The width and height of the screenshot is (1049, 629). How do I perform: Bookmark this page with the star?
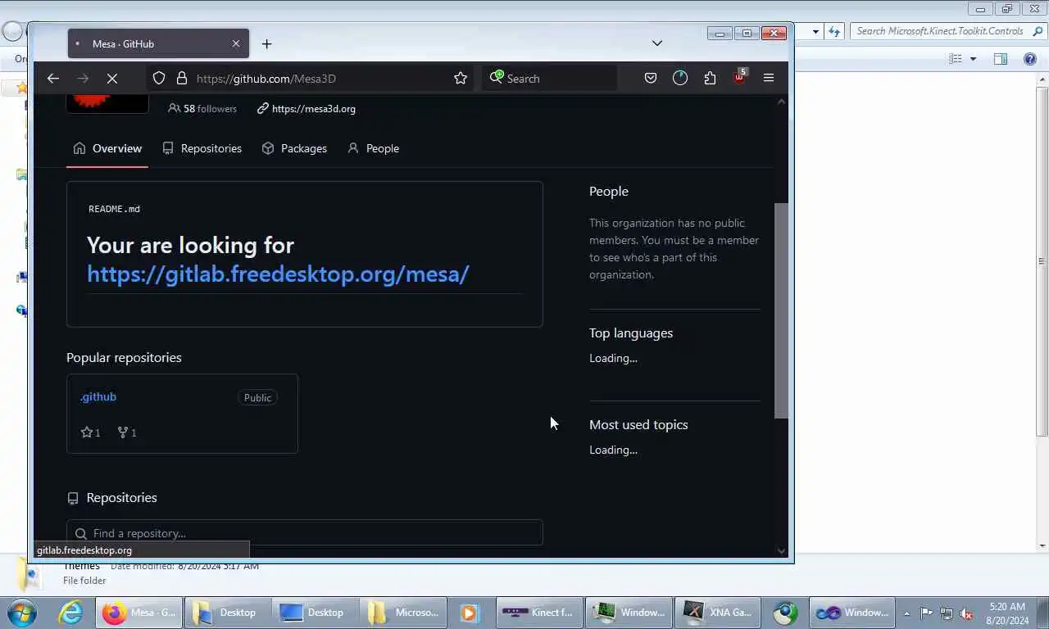pos(461,79)
